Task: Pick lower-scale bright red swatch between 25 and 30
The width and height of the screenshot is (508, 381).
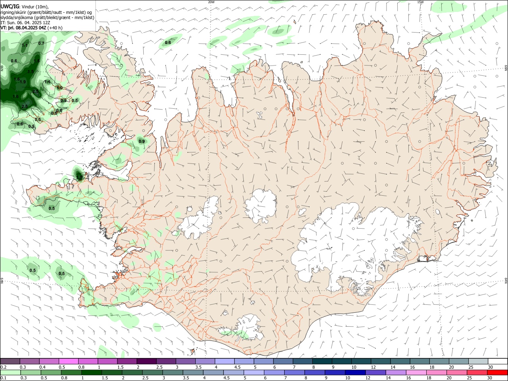Action: pos(497,373)
